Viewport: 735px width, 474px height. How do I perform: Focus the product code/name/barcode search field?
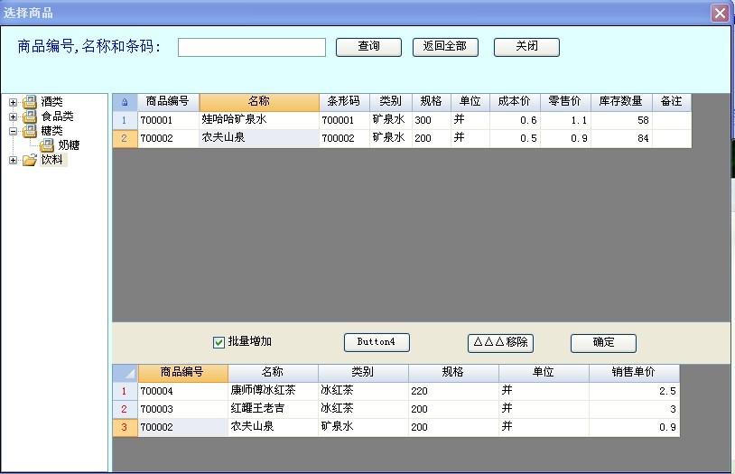pyautogui.click(x=252, y=47)
